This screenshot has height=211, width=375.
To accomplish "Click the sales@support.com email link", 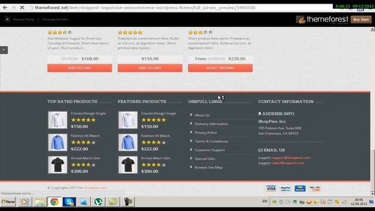I will (288, 163).
